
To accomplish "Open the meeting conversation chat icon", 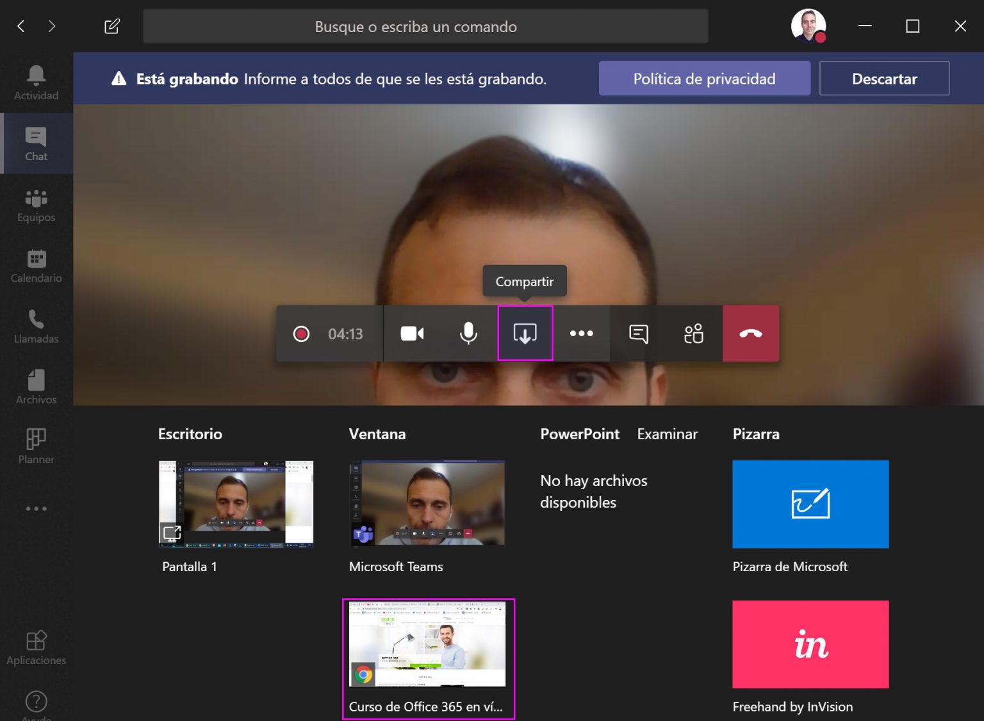I will (x=639, y=333).
